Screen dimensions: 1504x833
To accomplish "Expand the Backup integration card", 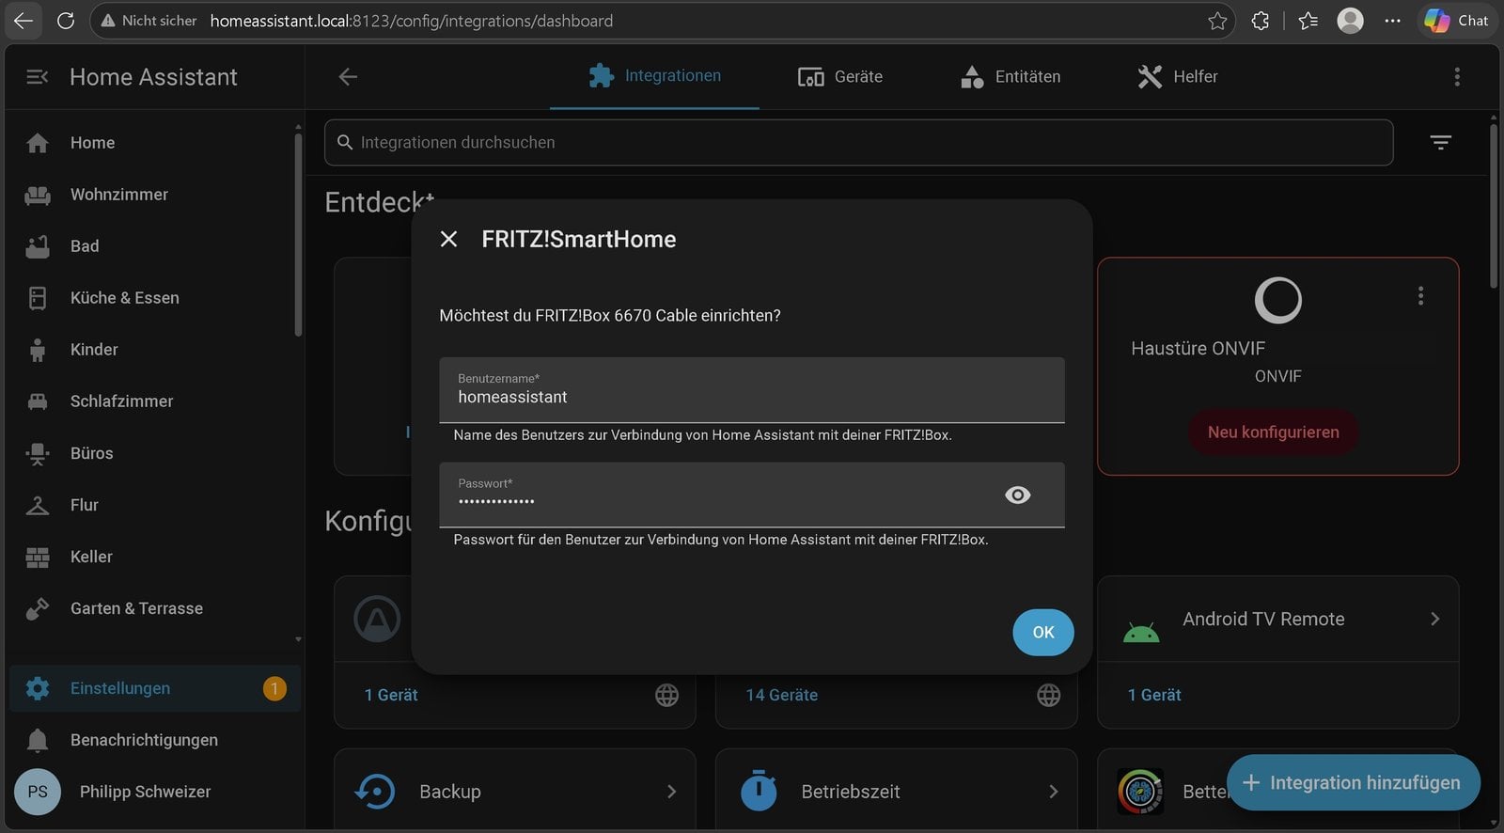I will 515,792.
